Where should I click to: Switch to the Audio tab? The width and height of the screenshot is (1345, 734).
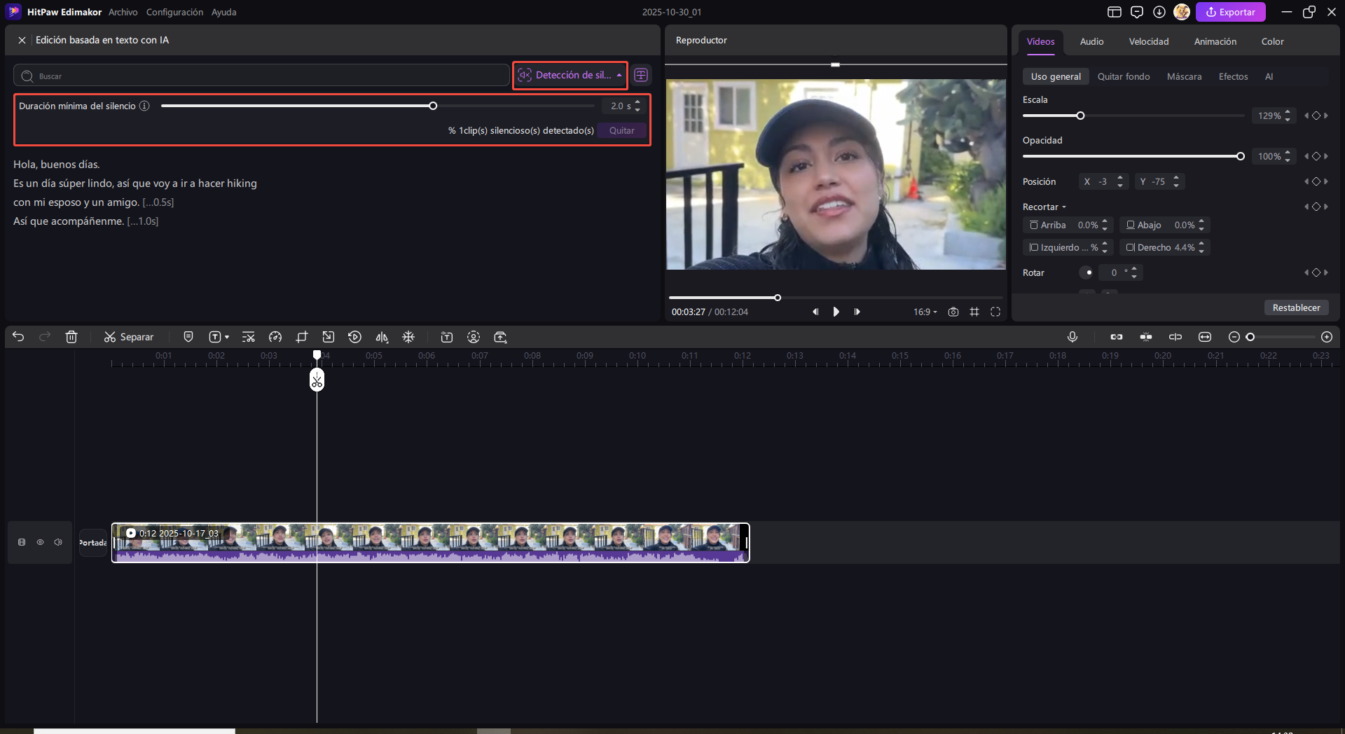(1091, 42)
